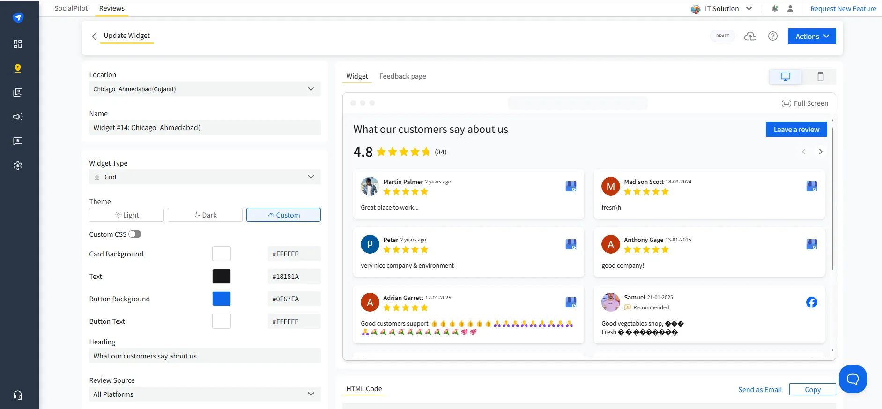Click the DRAFT status badge

[722, 36]
